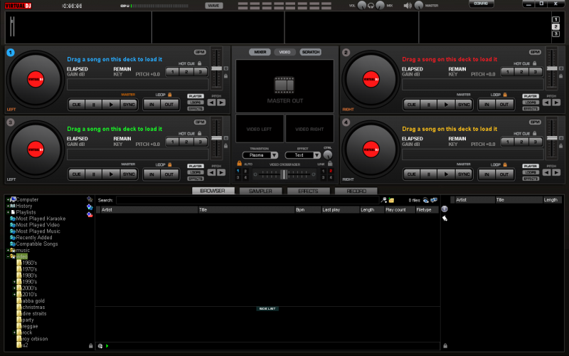The width and height of the screenshot is (569, 356).
Task: Pause deck 2 playback
Action: click(429, 105)
